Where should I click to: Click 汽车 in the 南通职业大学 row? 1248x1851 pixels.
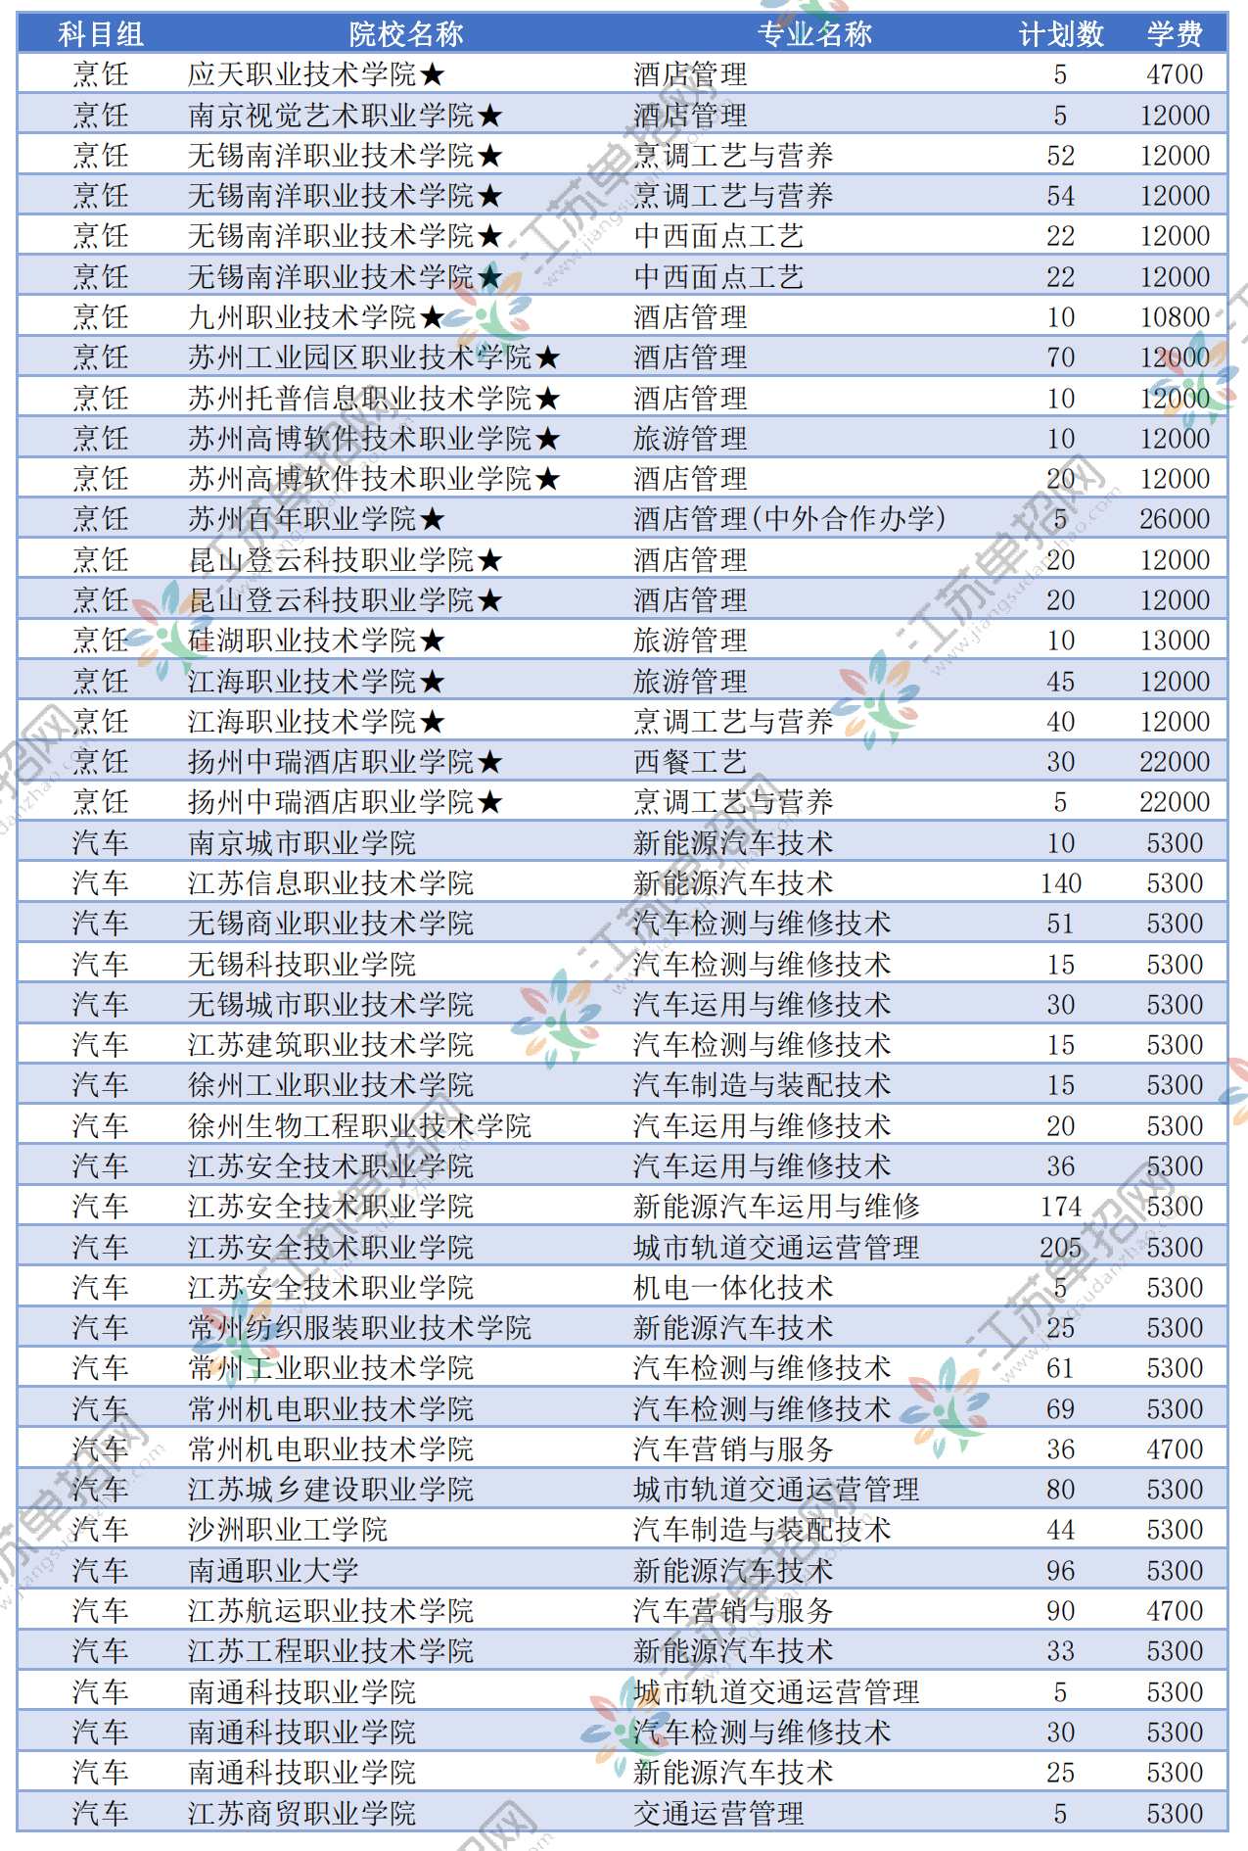101,1571
